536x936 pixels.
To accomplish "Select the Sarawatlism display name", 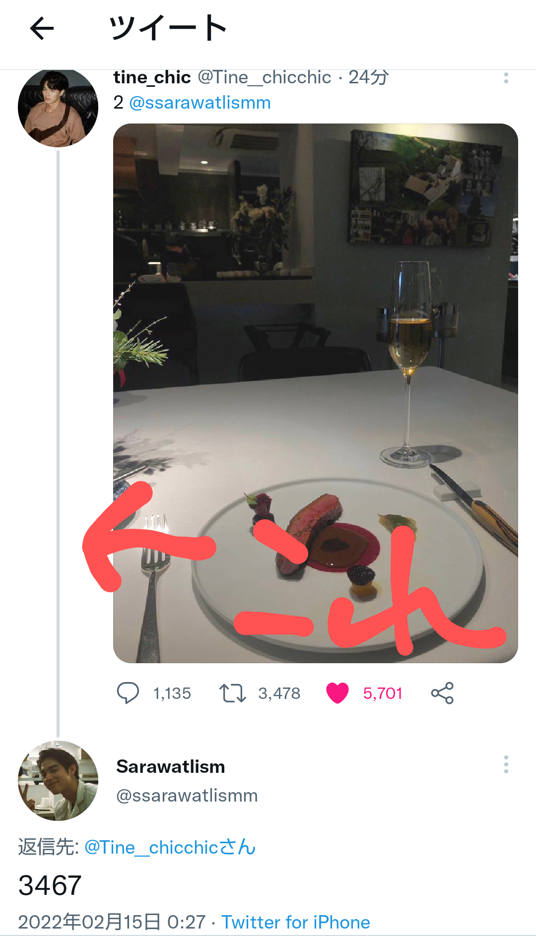I will point(171,766).
